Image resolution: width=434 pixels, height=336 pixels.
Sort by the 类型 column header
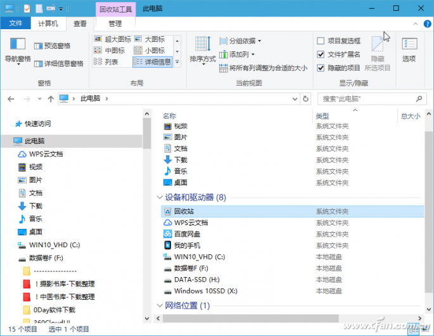(322, 116)
